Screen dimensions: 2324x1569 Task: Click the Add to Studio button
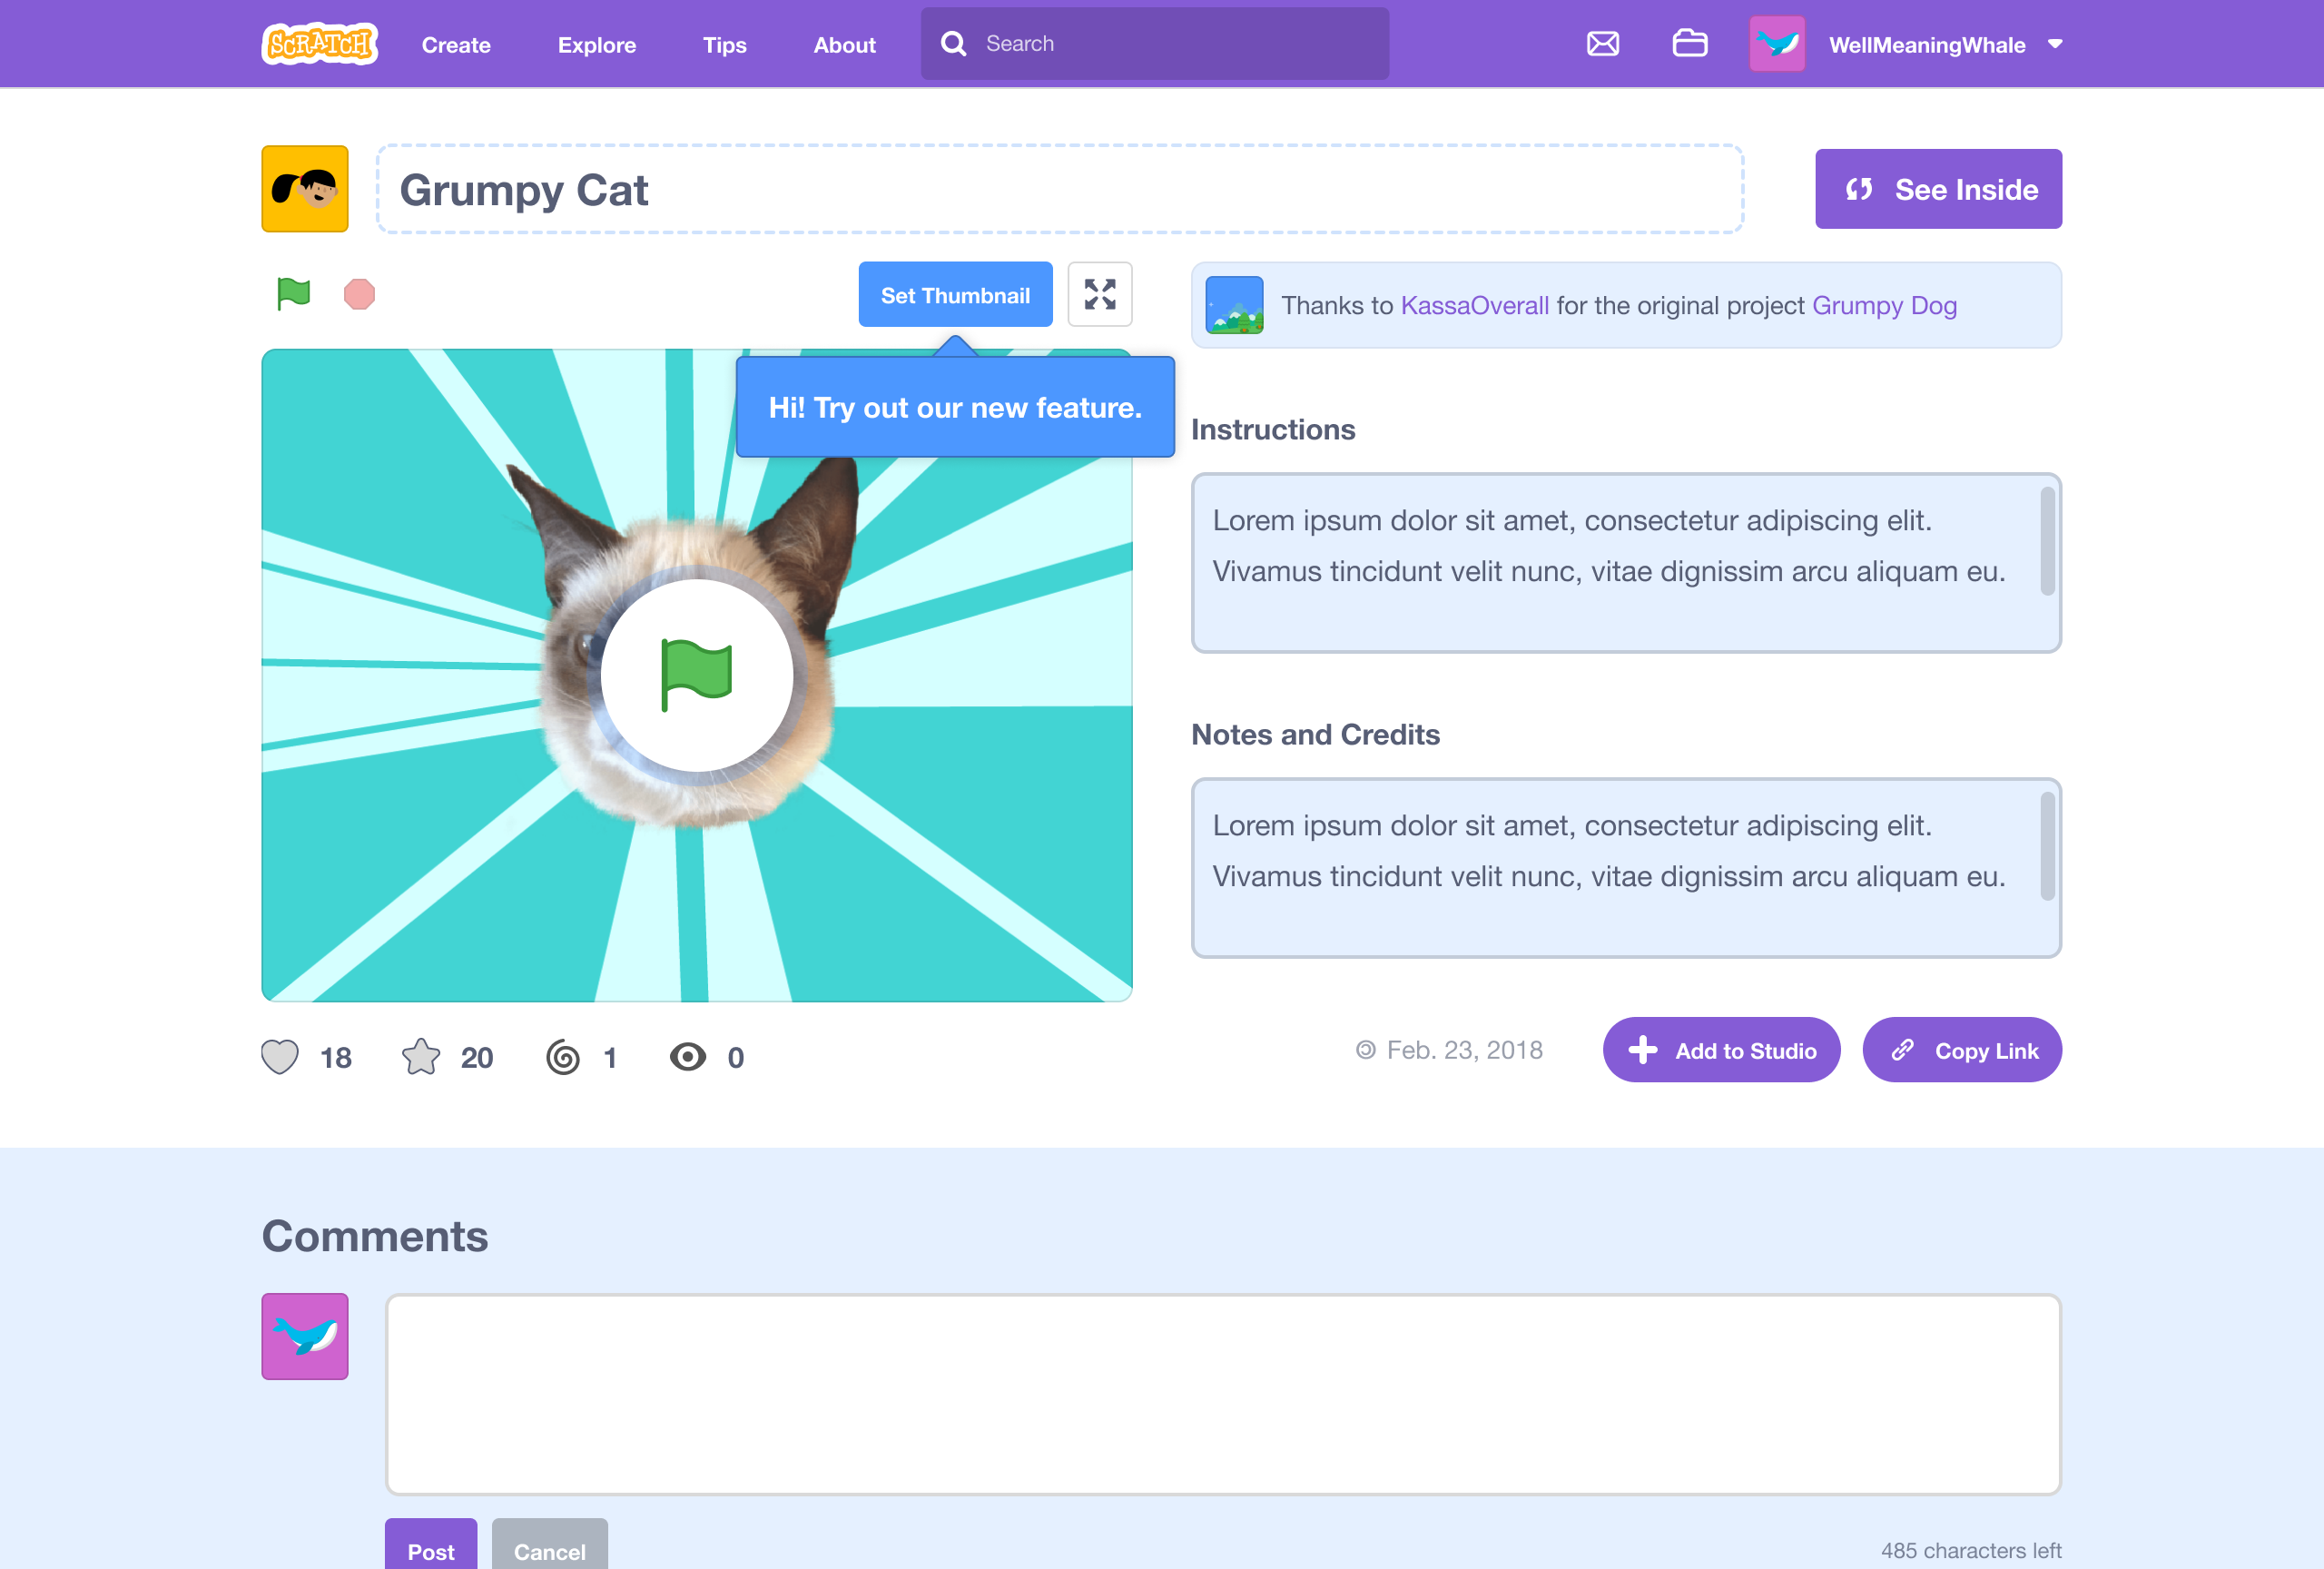1721,1050
